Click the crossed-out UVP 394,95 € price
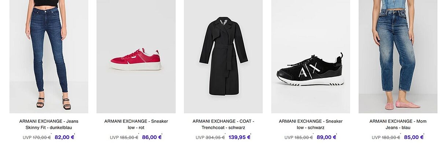 (x=215, y=138)
